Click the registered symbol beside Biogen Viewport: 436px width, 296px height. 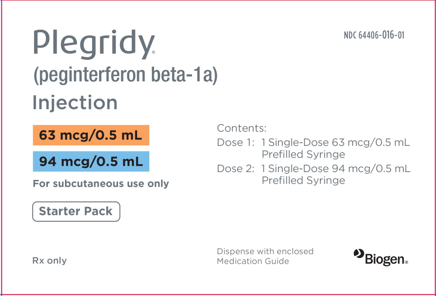(406, 263)
